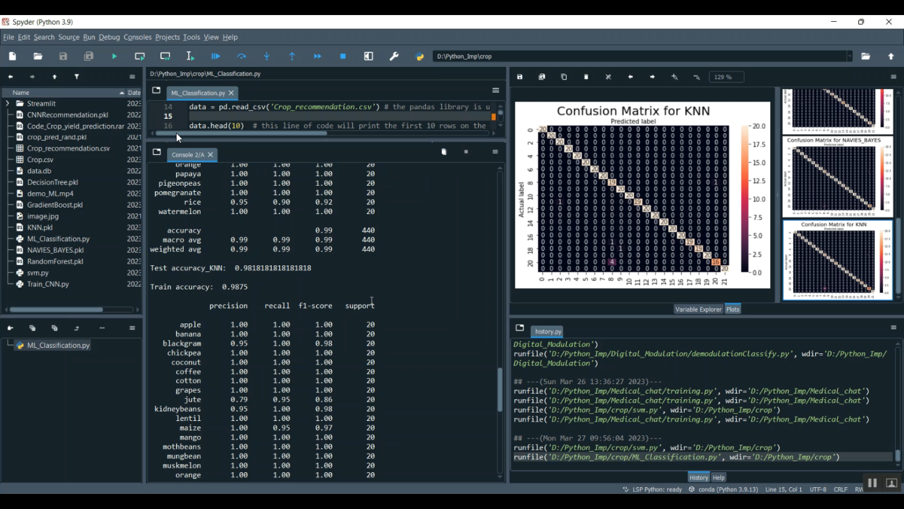Viewport: 904px width, 509px height.
Task: Zoom in on the plot
Action: pyautogui.click(x=675, y=77)
